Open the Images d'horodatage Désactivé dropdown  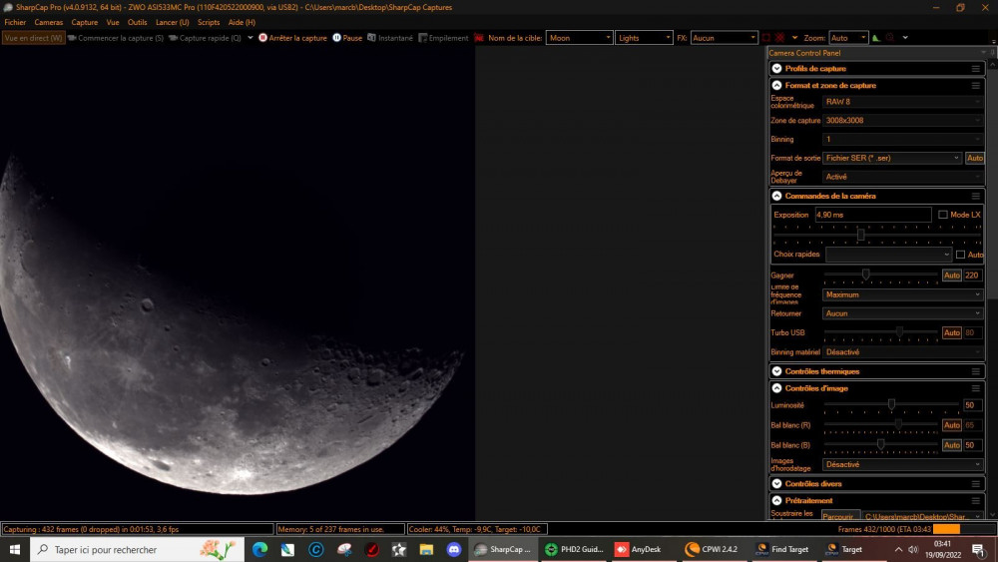click(902, 464)
